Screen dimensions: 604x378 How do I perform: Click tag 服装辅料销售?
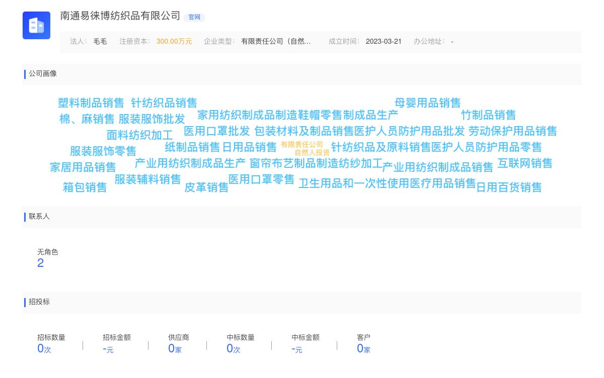pos(147,179)
